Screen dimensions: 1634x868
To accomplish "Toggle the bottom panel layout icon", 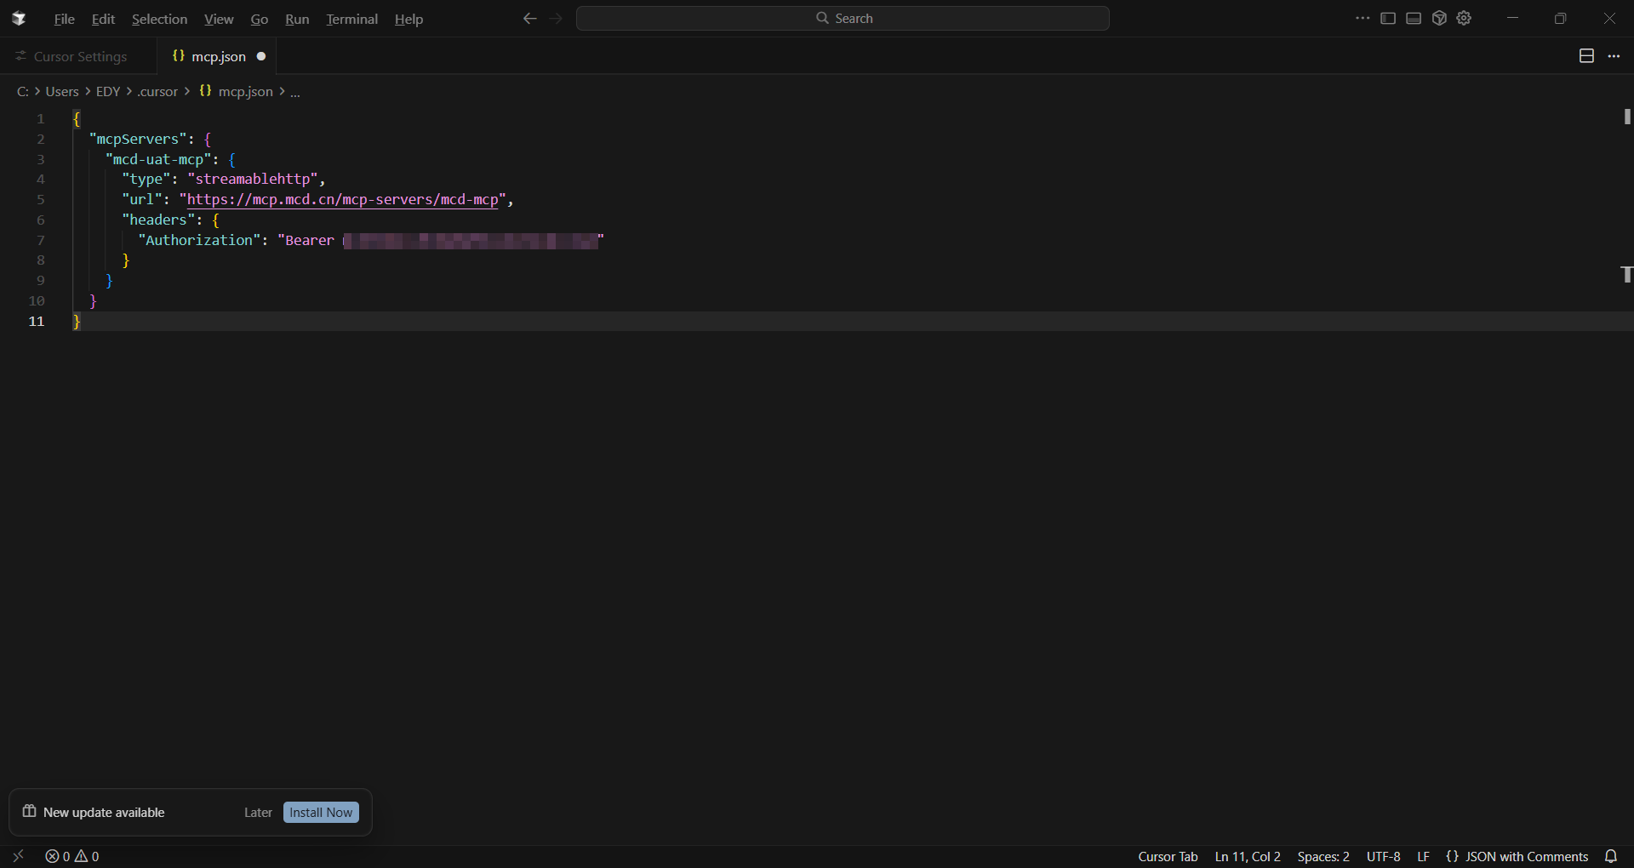I will [x=1414, y=19].
